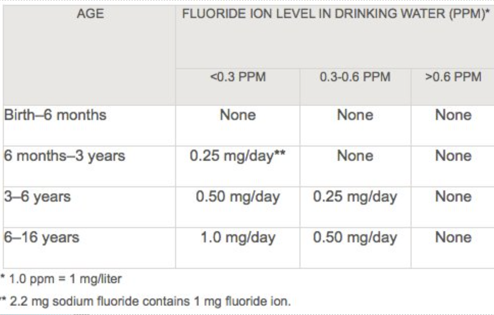
Task: Select the Fluoride Ion Level header cell
Action: [x=335, y=14]
